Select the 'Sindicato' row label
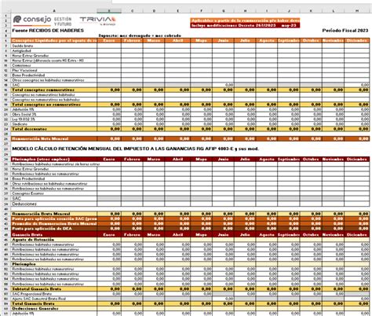The height and width of the screenshot is (316, 372). [x=54, y=124]
